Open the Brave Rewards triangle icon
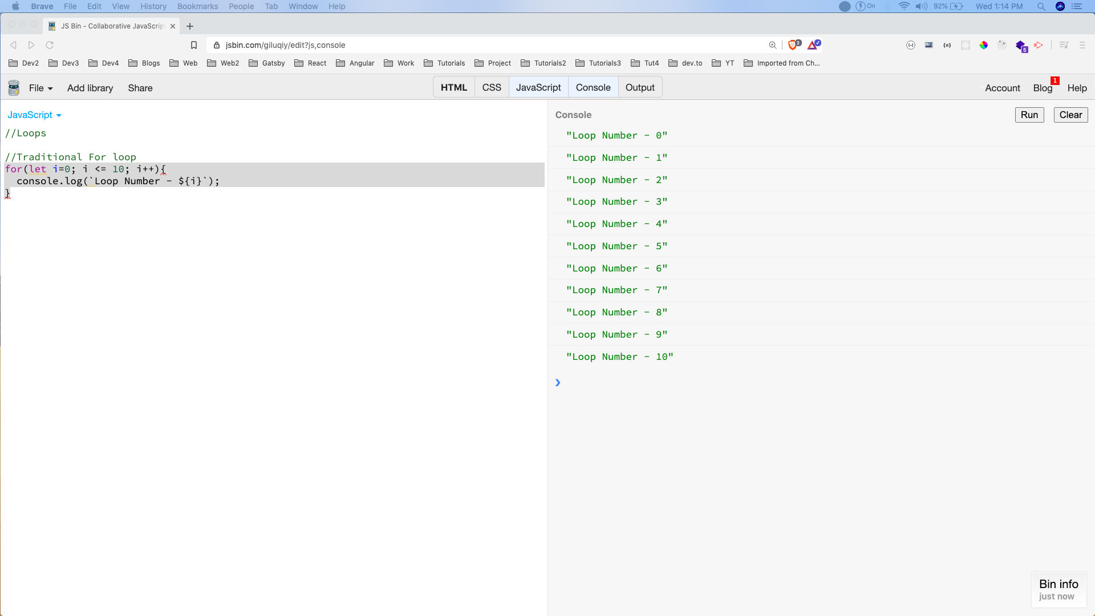 click(x=814, y=44)
